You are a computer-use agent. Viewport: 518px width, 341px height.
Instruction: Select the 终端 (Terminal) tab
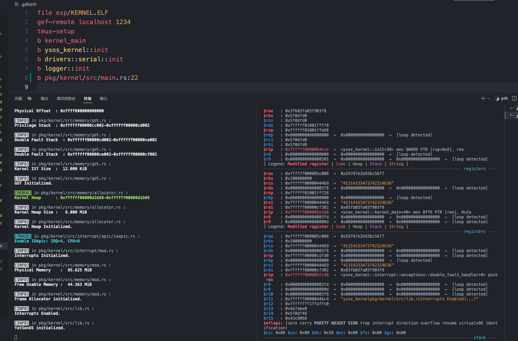(88, 99)
